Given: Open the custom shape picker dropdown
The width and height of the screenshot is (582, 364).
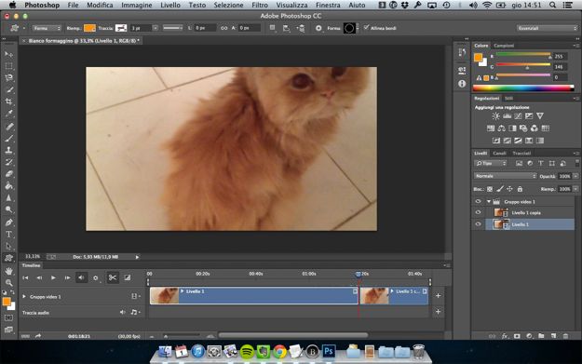Looking at the screenshot, I should (x=351, y=28).
